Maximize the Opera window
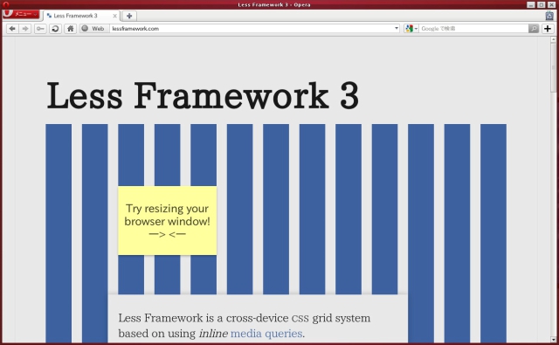 (x=542, y=4)
